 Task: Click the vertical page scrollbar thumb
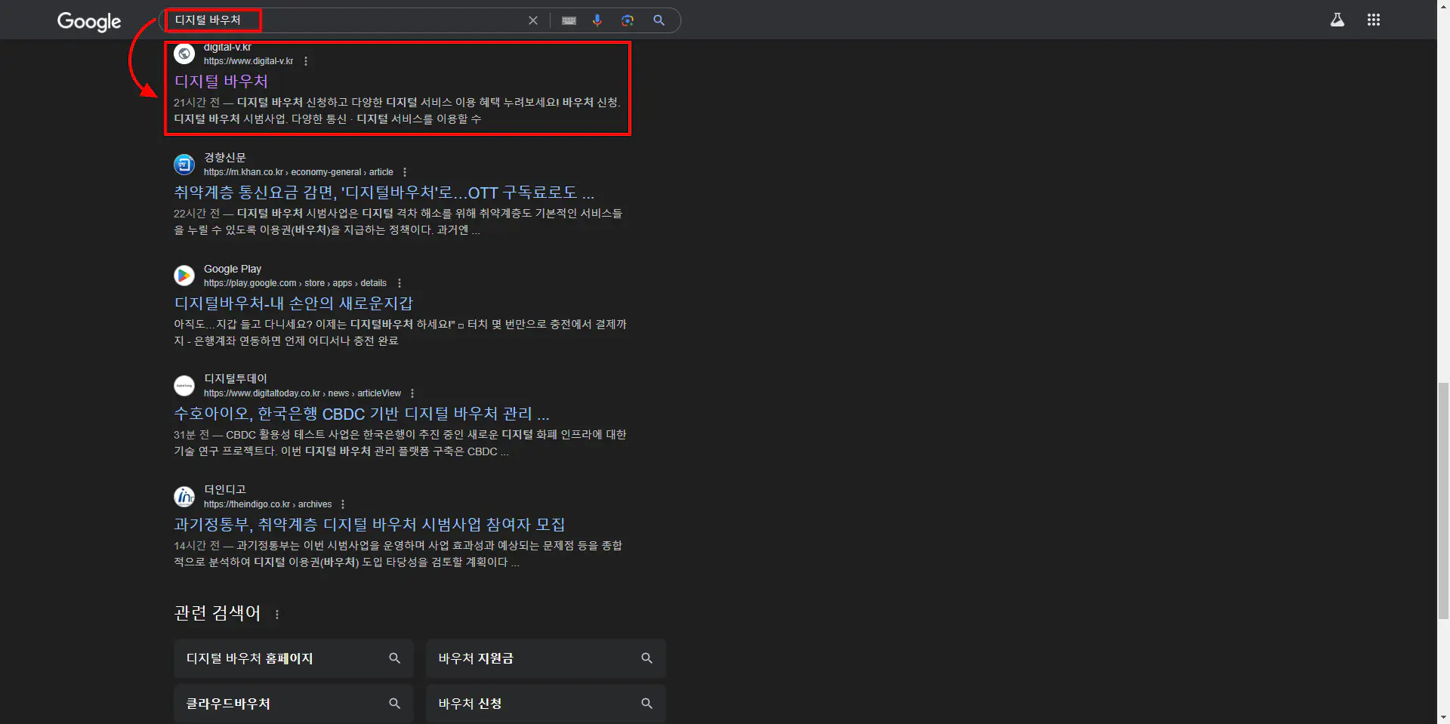pyautogui.click(x=1443, y=501)
